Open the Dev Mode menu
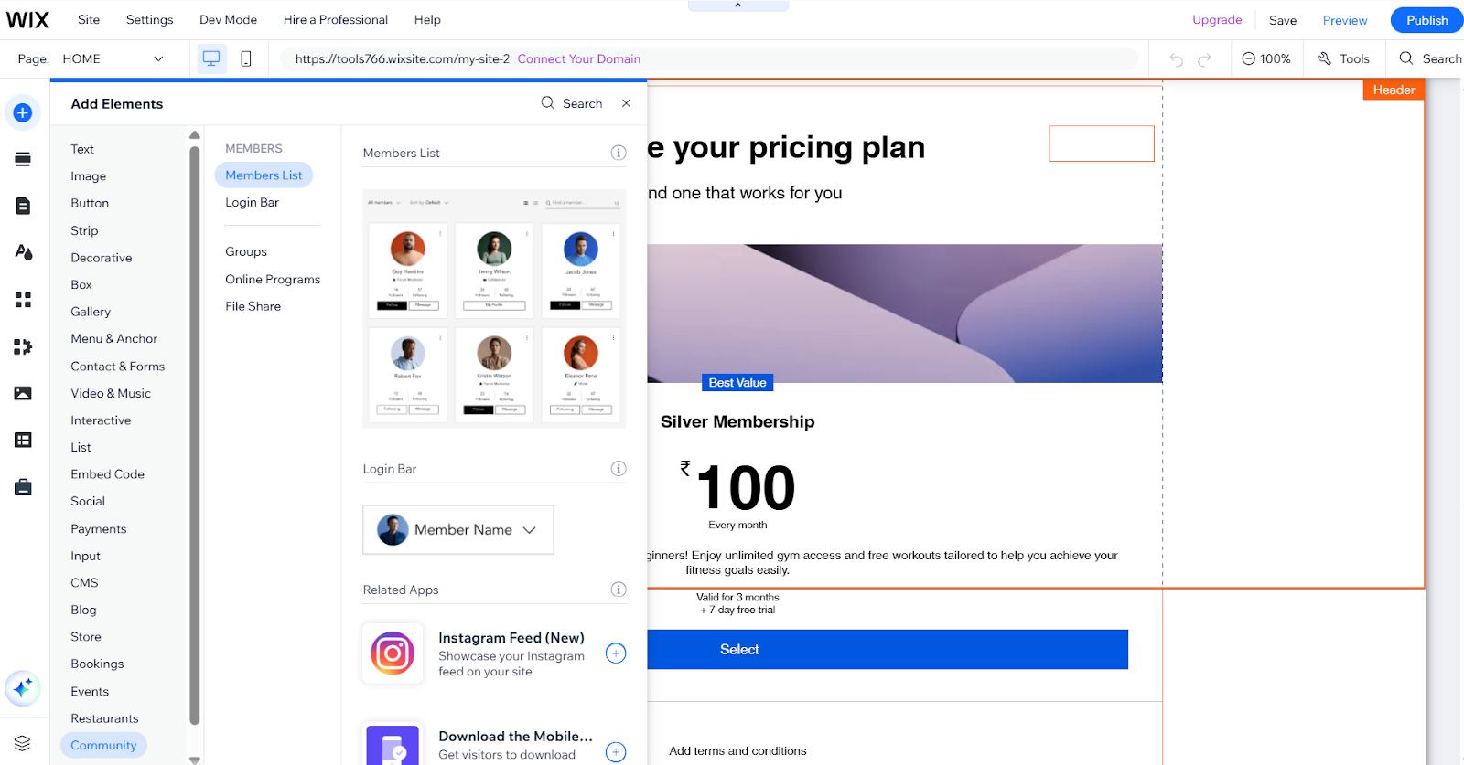Viewport: 1464px width, 765px height. point(228,19)
